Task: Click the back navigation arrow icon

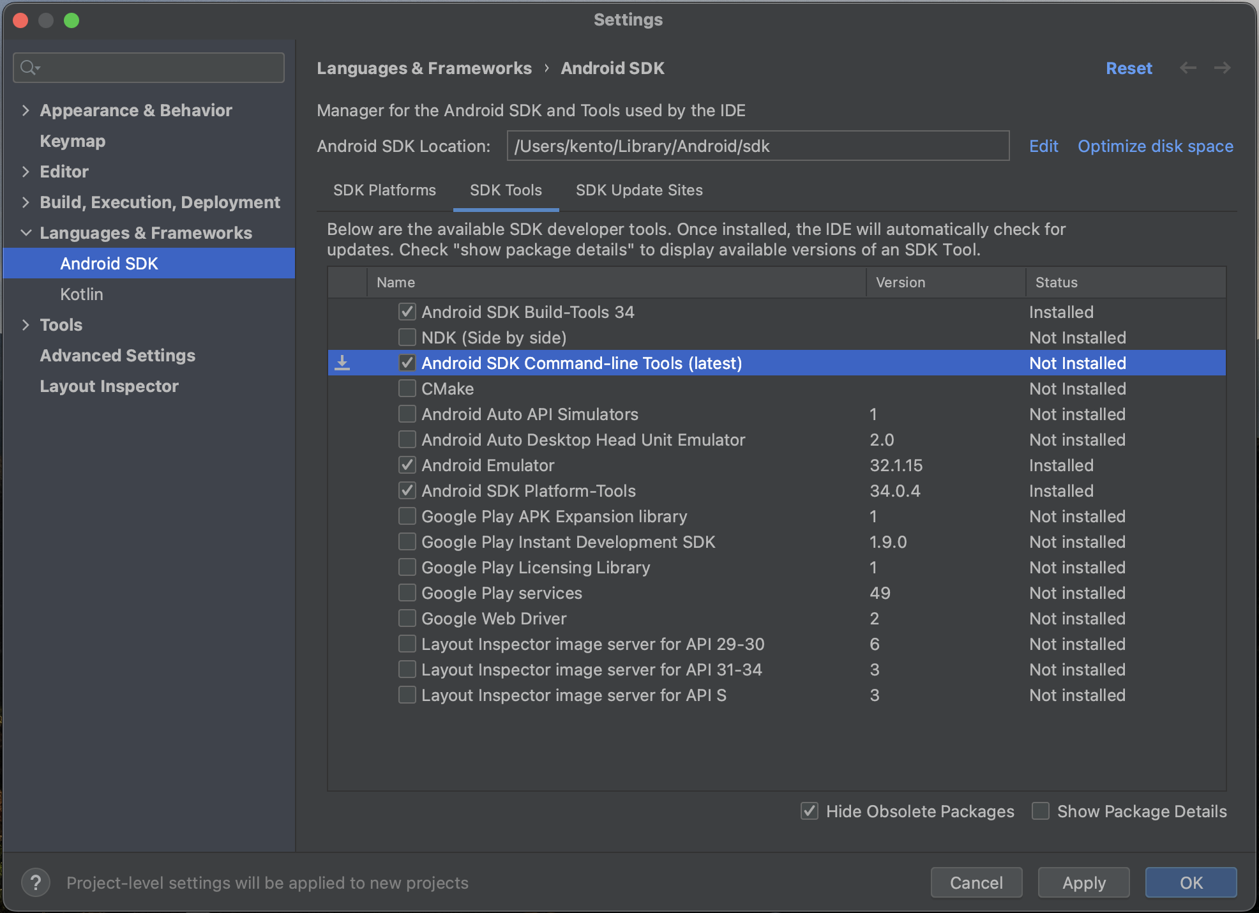Action: [x=1187, y=68]
